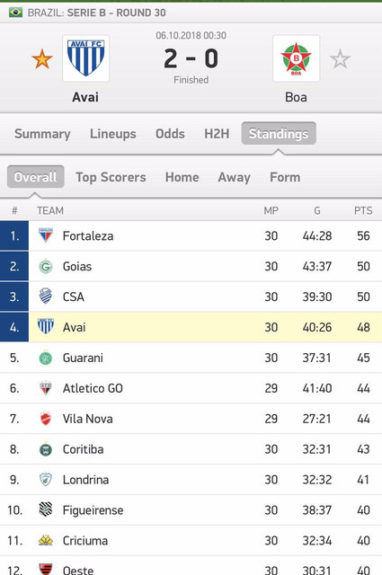Tap the Goias team logo
Screen dimensions: 382x575
tap(46, 266)
